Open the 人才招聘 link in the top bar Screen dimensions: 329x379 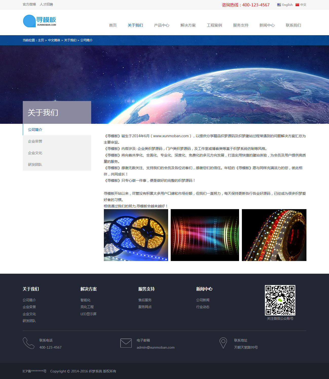(46, 5)
